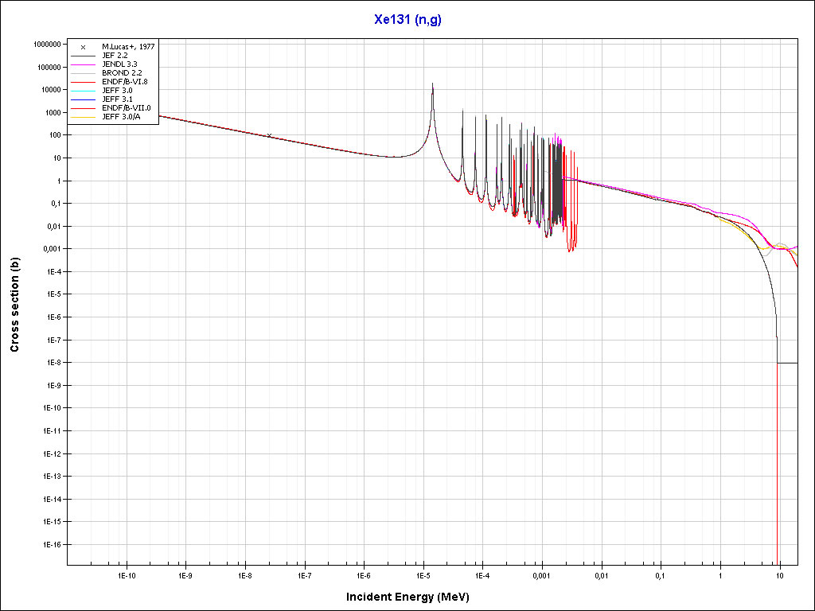
Task: Click the red ENDF/B-VII.0 line swatch
Action: point(83,108)
